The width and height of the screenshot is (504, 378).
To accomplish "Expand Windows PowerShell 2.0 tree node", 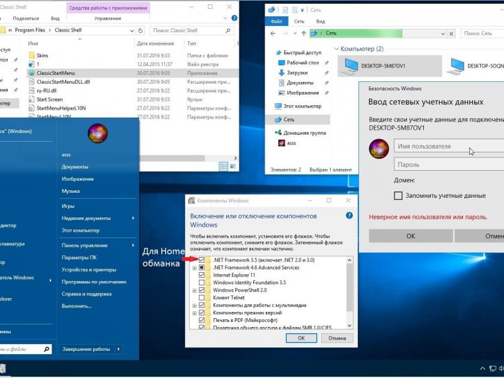I will pyautogui.click(x=195, y=290).
